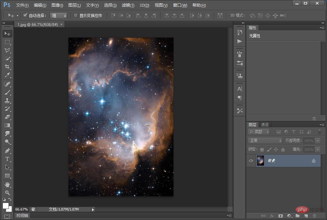The height and width of the screenshot is (220, 327).
Task: Open the 组 auto-select dropdown
Action: [59, 15]
